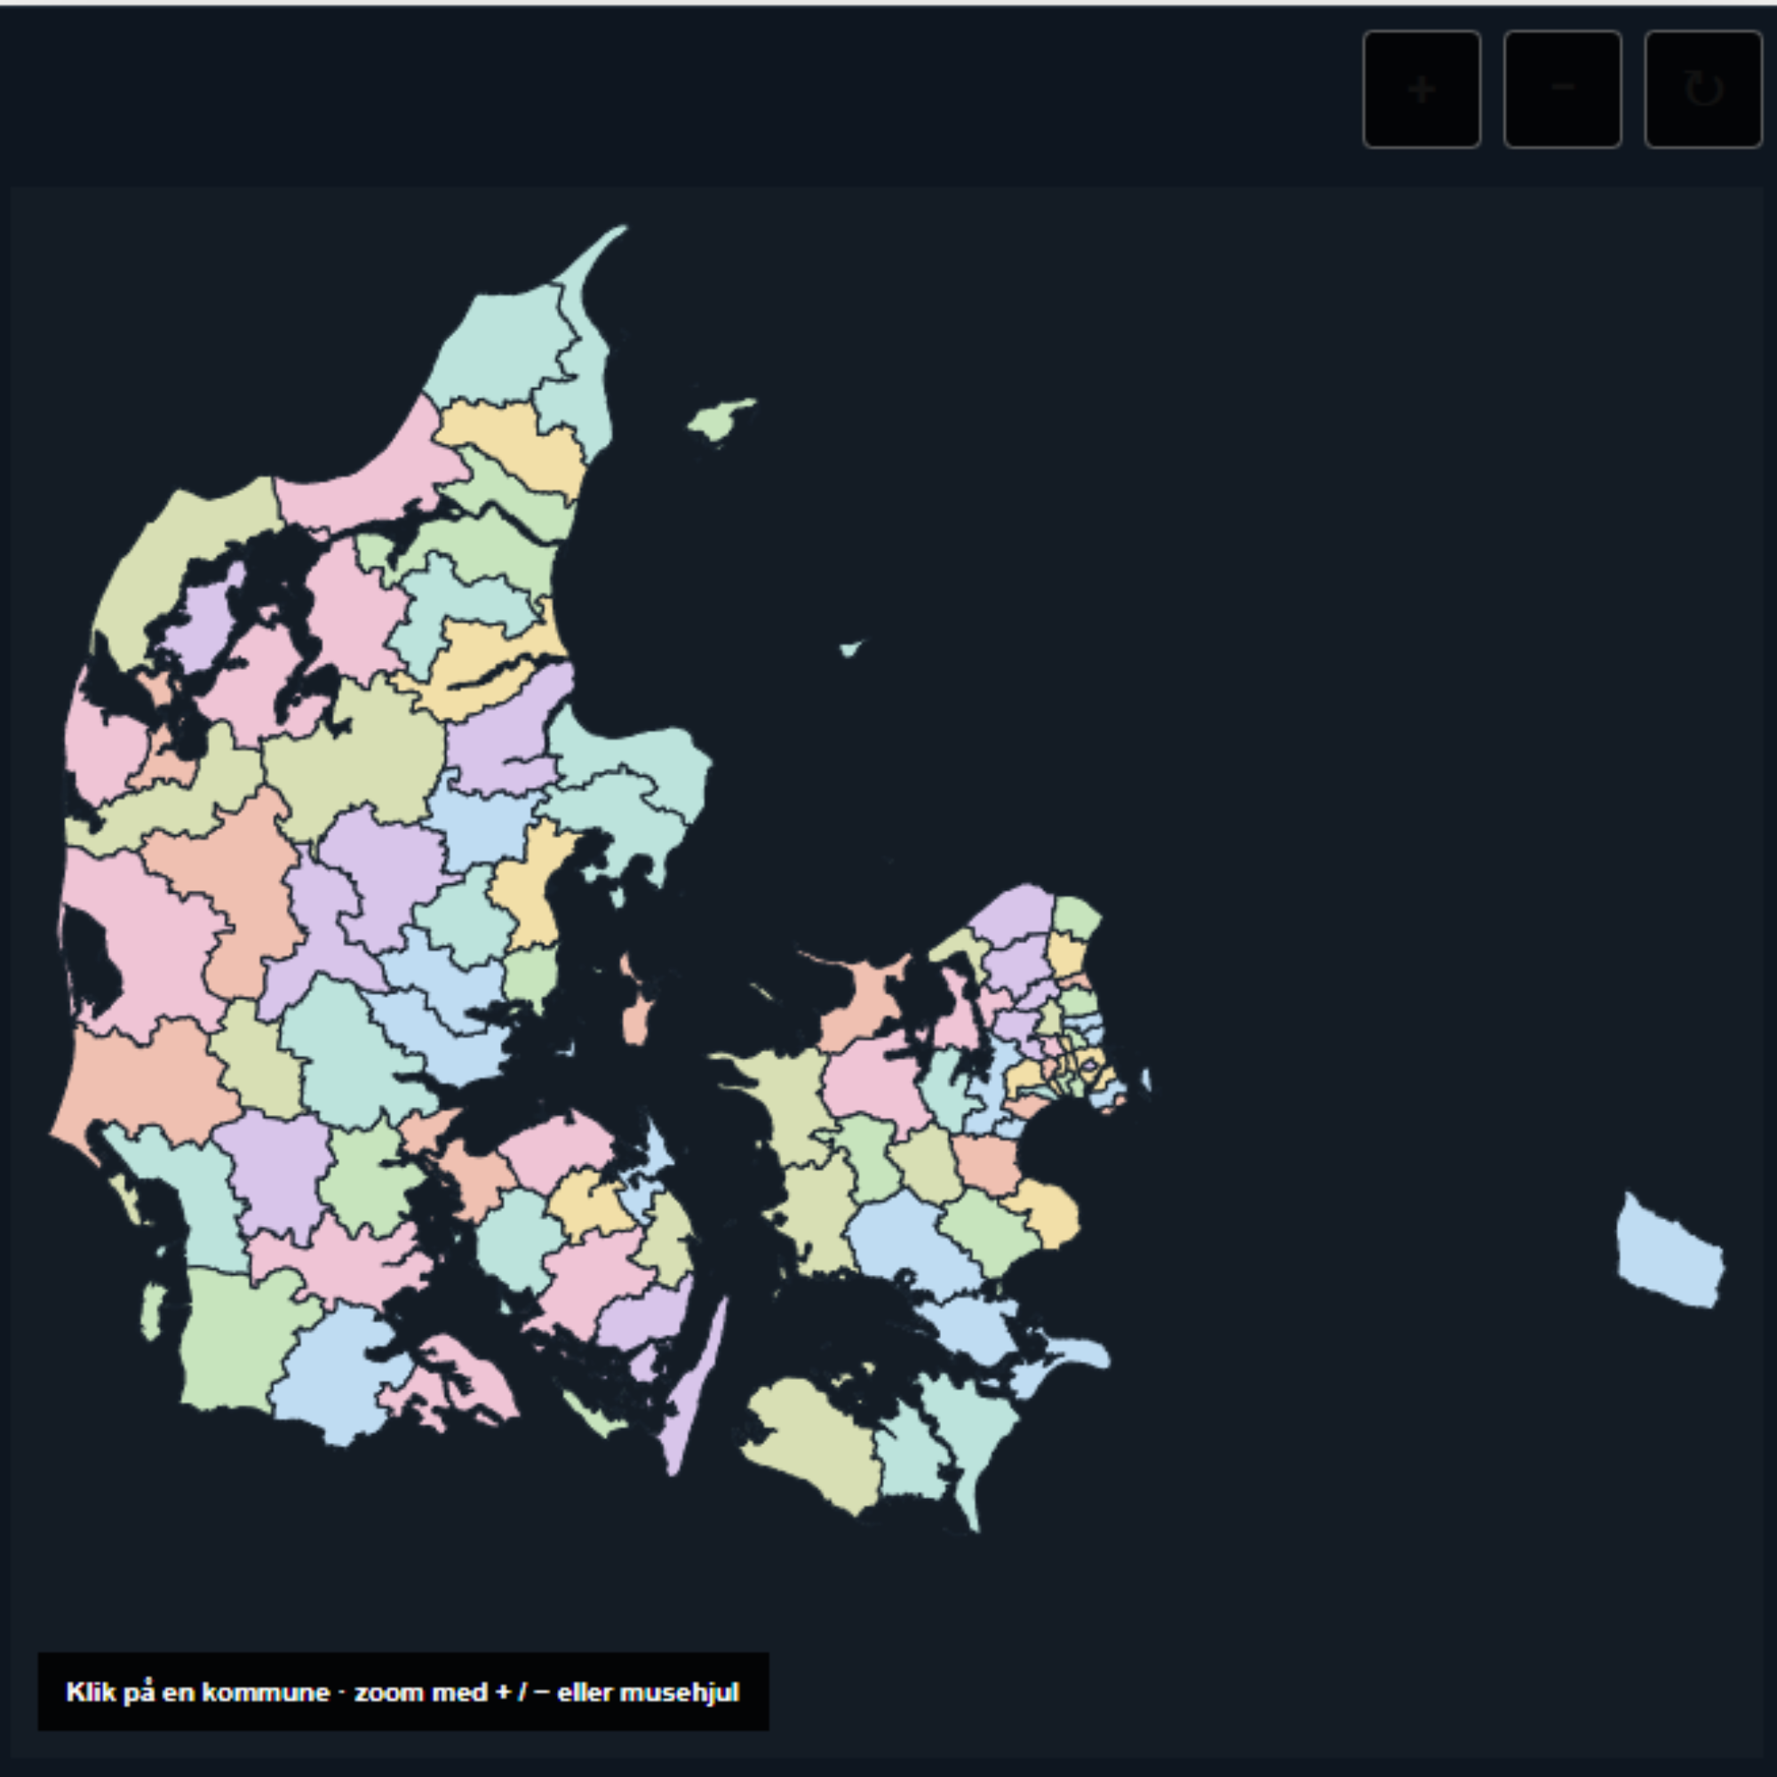Screen dimensions: 1777x1777
Task: Zoom in with the plus button
Action: (x=1421, y=89)
